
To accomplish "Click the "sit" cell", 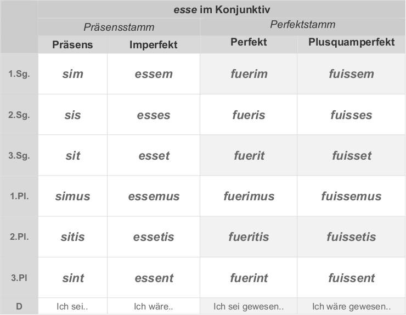I will click(x=73, y=156).
